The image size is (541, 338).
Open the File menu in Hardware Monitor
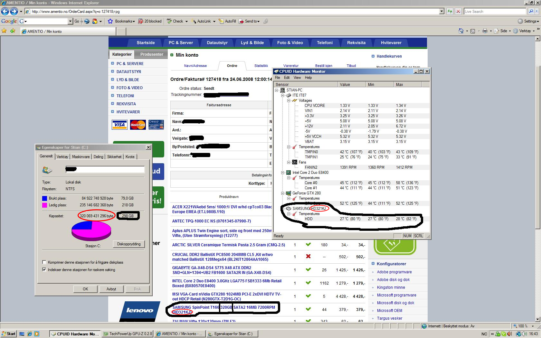277,78
